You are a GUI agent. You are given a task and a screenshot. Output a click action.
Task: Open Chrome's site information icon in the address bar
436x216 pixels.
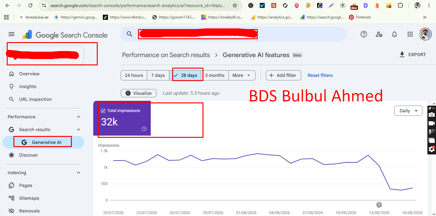click(44, 5)
